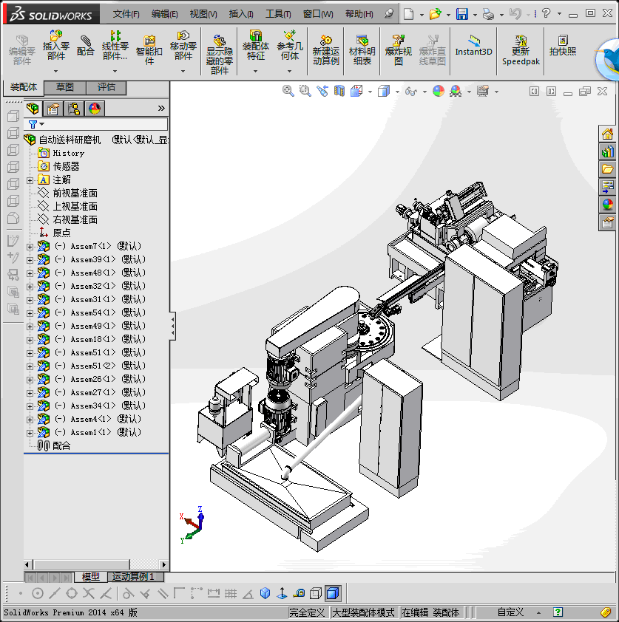Toggle Instant3D mode
This screenshot has height=622, width=619.
click(x=473, y=46)
